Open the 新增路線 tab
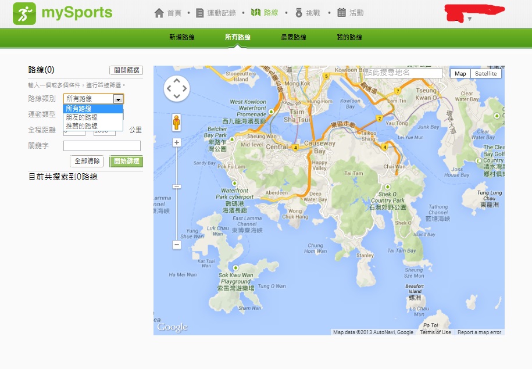 point(182,37)
